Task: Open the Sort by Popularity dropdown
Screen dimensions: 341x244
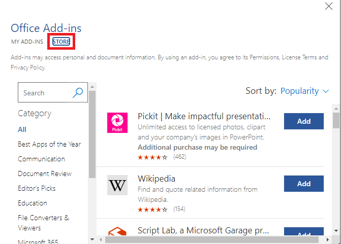Action: coord(304,91)
